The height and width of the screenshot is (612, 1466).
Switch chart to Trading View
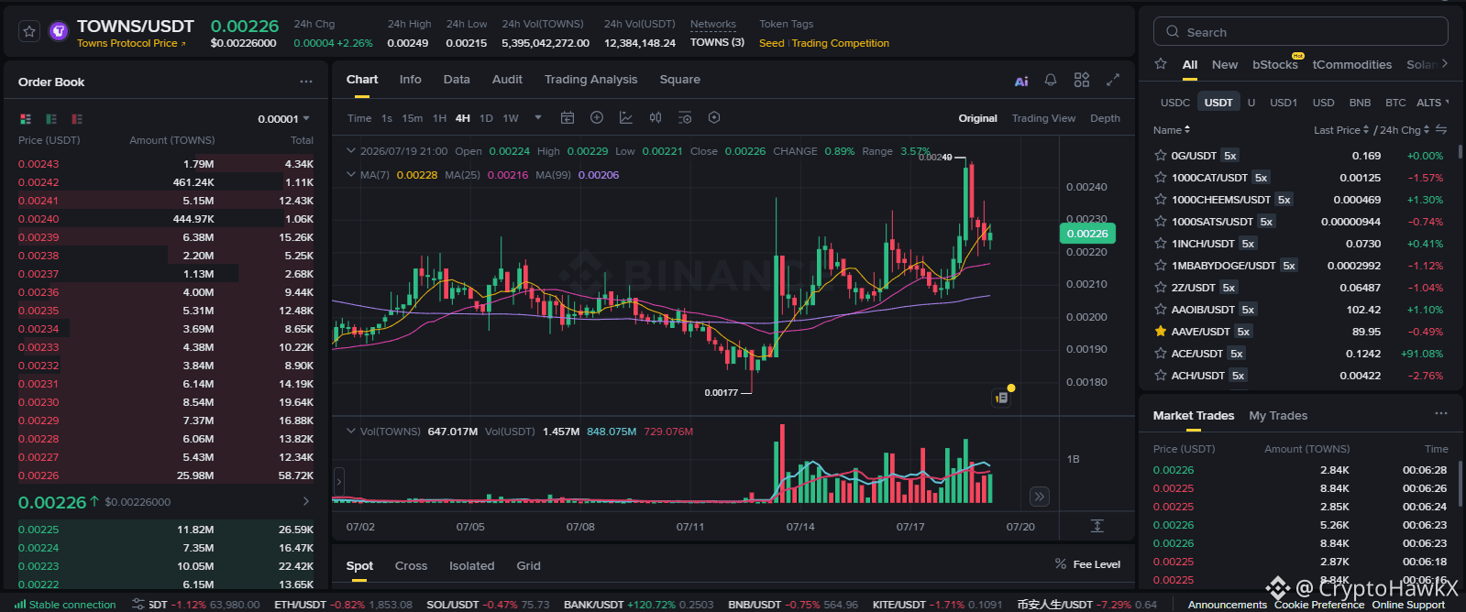click(1043, 118)
